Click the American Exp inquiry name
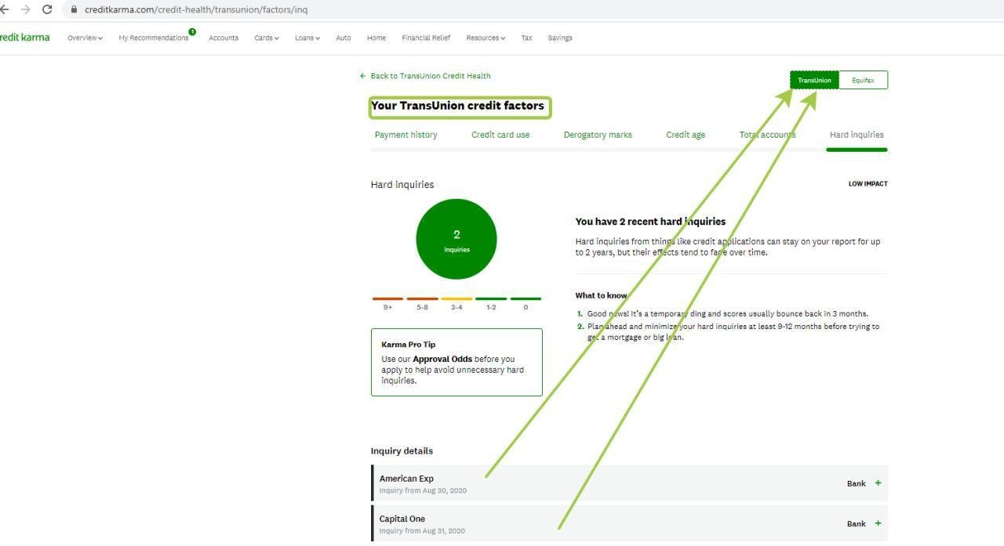This screenshot has width=1004, height=546. [406, 479]
